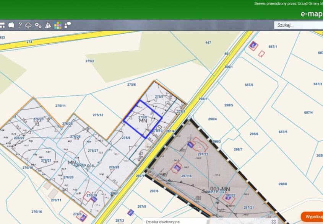Screen dimensions: 323x224
Task: Click the small red building outline near 687/1
Action: pos(261,54)
